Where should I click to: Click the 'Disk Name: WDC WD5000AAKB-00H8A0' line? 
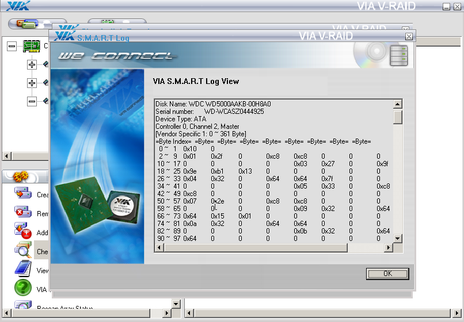click(x=213, y=104)
